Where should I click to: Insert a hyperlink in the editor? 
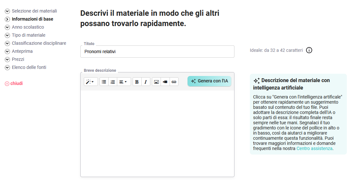pyautogui.click(x=174, y=82)
